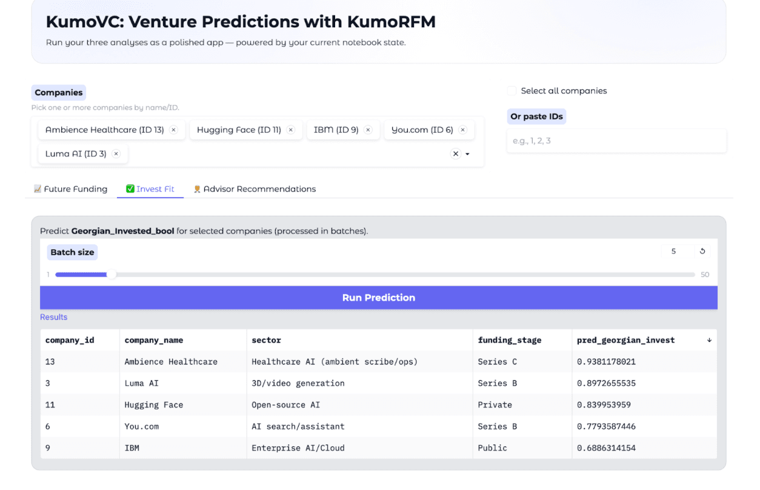760x490 pixels.
Task: Click the Batch size slider handle
Action: pos(112,275)
